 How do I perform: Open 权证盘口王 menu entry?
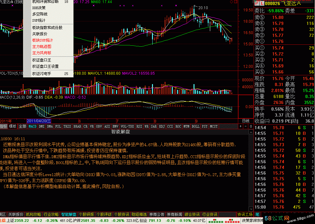click(48, 60)
